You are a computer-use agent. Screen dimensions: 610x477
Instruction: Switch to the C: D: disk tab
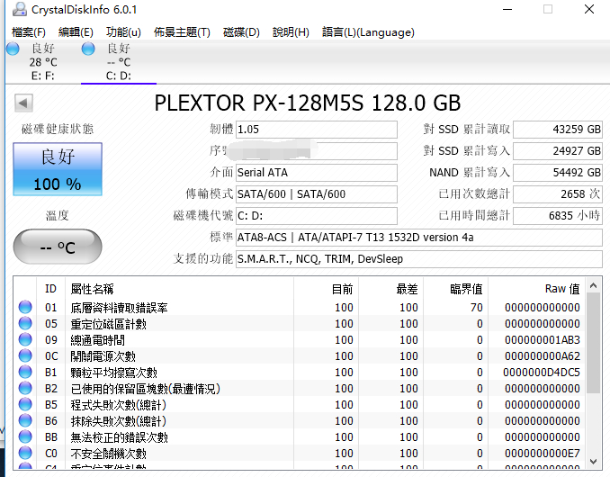[x=118, y=62]
